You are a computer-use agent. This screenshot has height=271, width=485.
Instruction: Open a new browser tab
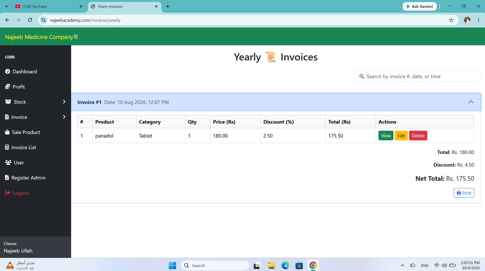tap(168, 6)
